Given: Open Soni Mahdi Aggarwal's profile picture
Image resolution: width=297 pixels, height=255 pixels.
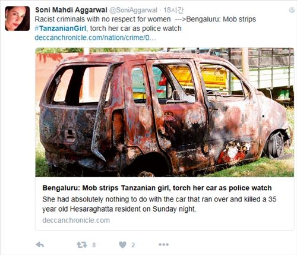Looking at the screenshot, I should coord(17,18).
